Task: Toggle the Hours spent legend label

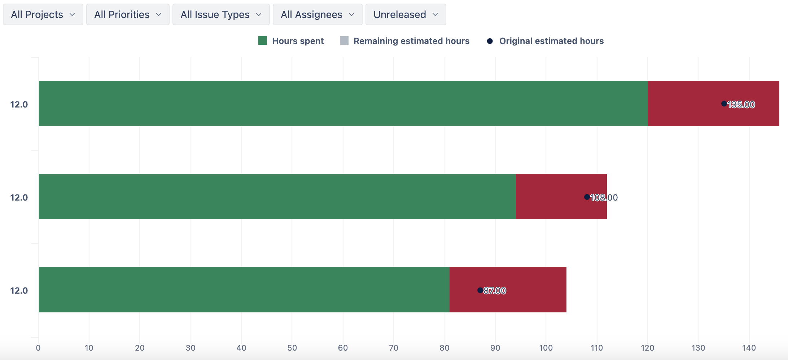Action: pos(298,41)
